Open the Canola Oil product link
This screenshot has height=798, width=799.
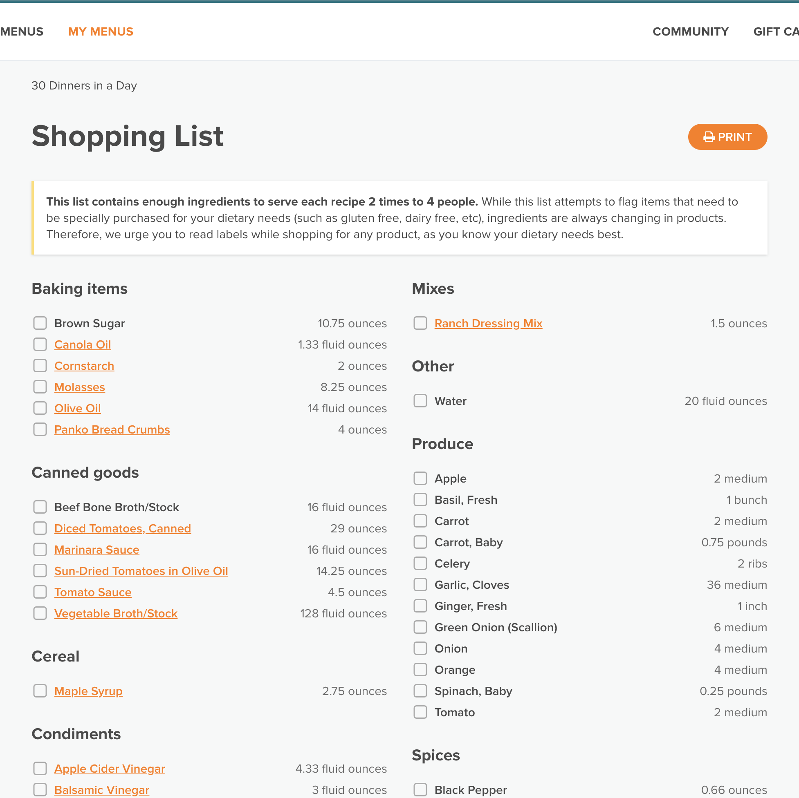[x=83, y=344]
